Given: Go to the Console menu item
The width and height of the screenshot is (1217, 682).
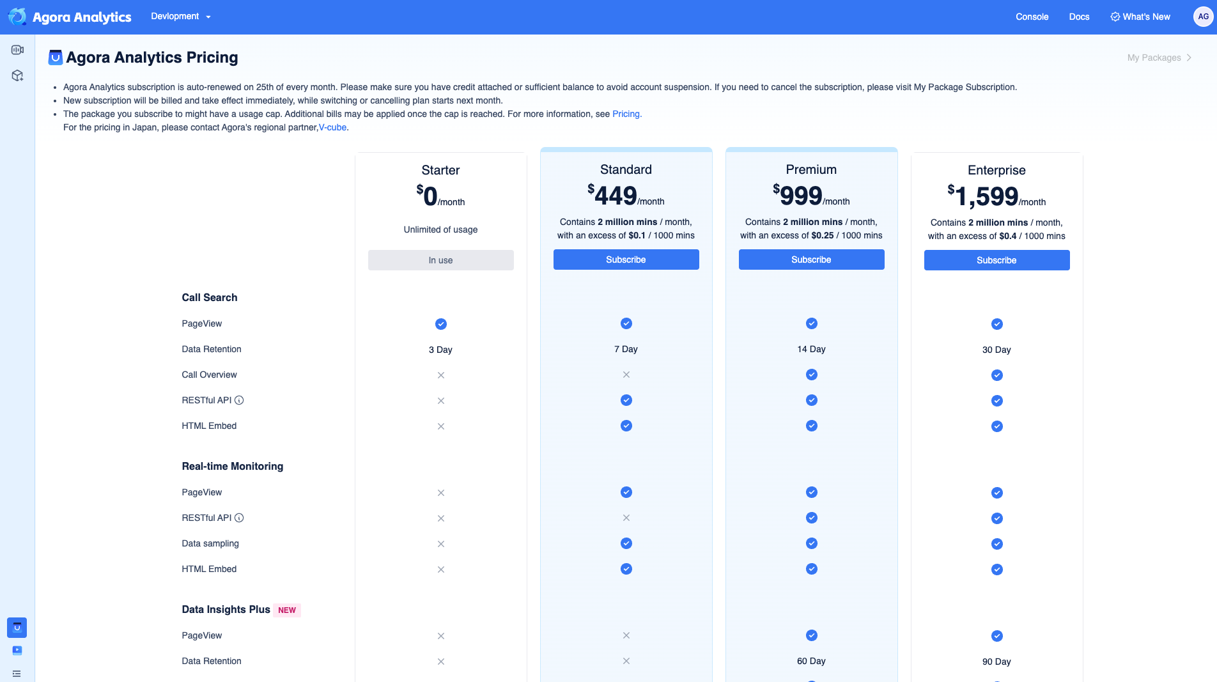Looking at the screenshot, I should pos(1032,17).
